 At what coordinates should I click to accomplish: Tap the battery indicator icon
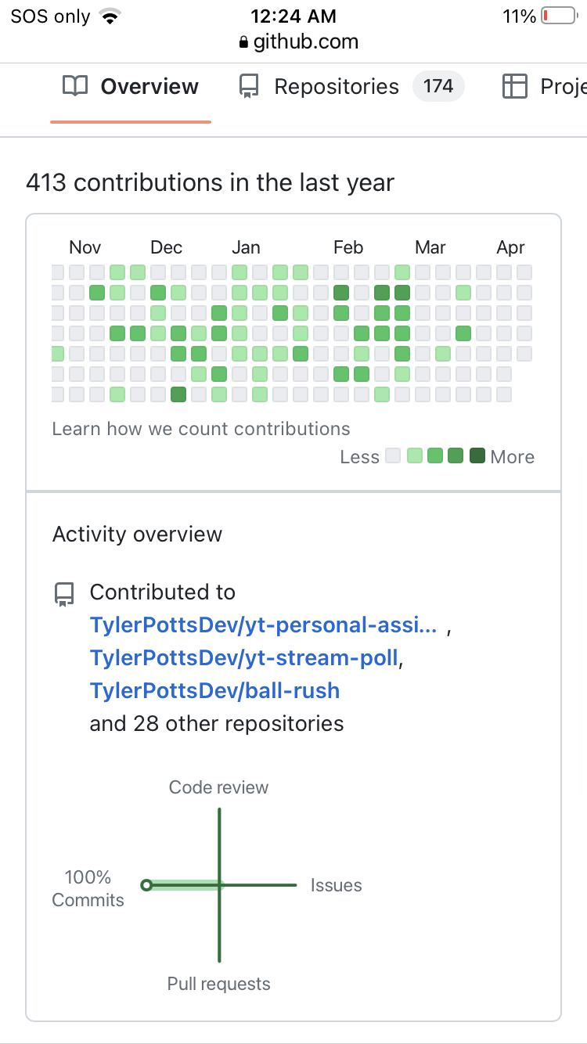coord(559,16)
